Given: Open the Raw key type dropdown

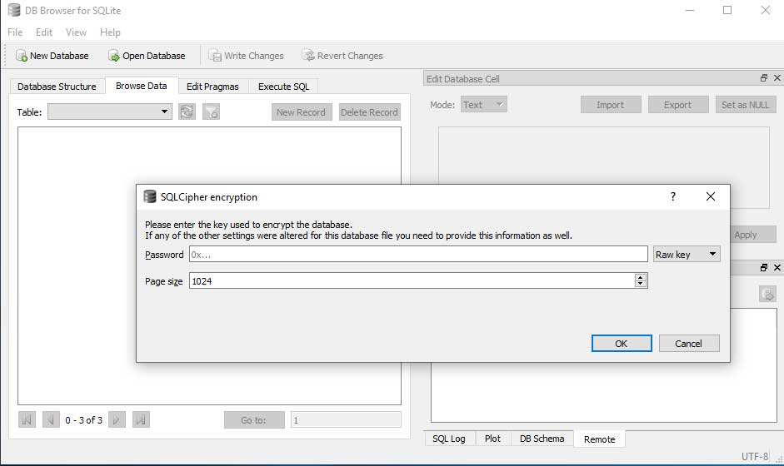Looking at the screenshot, I should 687,255.
